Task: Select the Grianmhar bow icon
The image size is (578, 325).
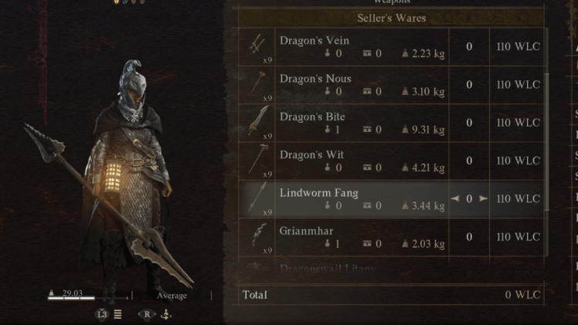Action: click(259, 235)
